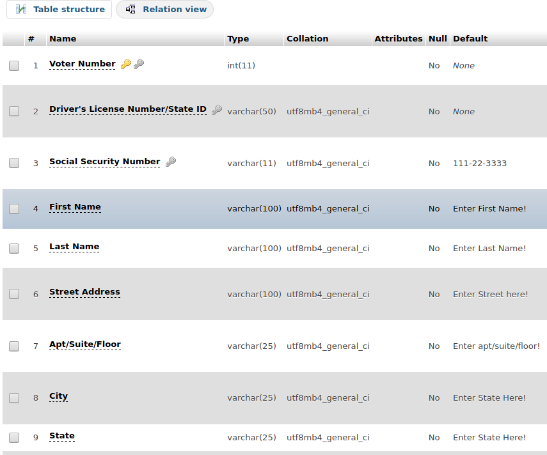Image resolution: width=547 pixels, height=455 pixels.
Task: Click the First Name column name link
Action: tap(74, 206)
